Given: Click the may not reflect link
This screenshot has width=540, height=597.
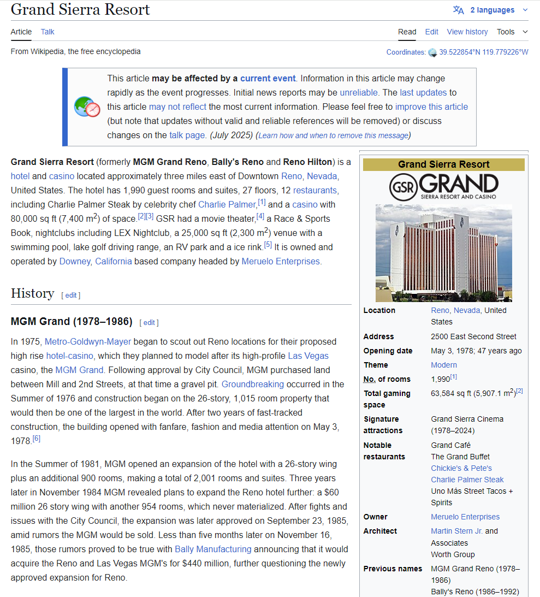Looking at the screenshot, I should click(x=177, y=107).
